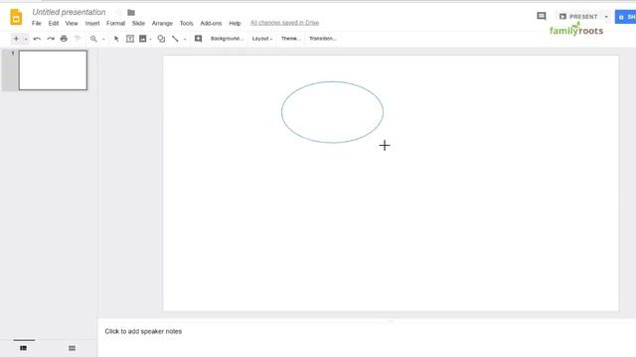Image resolution: width=636 pixels, height=357 pixels.
Task: Select the Line tool
Action: 175,39
